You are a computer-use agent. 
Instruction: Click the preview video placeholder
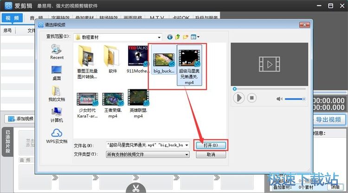(270, 64)
